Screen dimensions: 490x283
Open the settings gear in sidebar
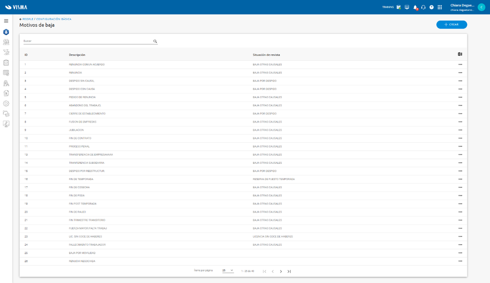[x=6, y=103]
